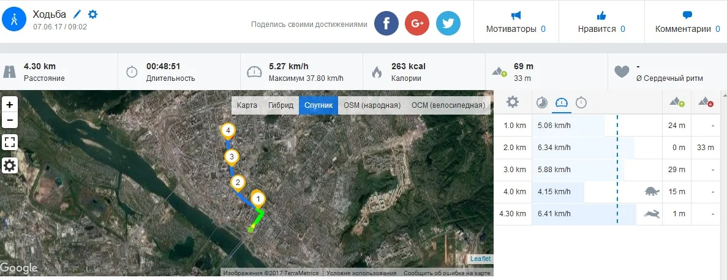The height and width of the screenshot is (280, 727).
Task: Click kilometer marker 3 on the map
Action: coord(231,158)
